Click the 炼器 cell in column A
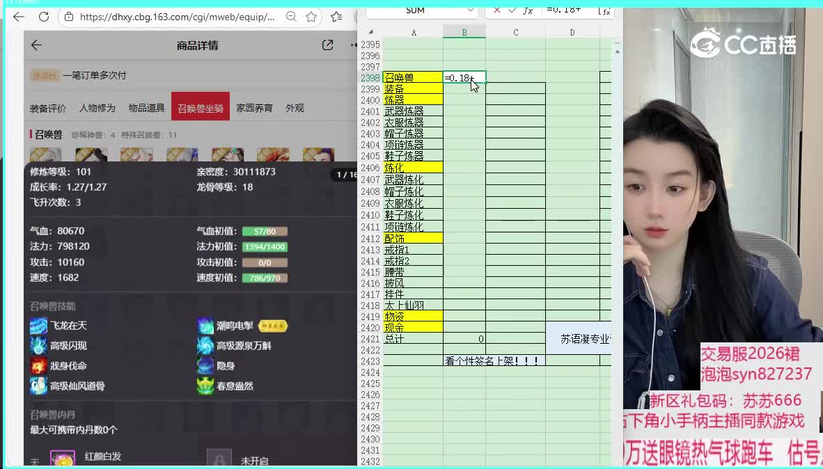This screenshot has height=469, width=823. coord(413,100)
